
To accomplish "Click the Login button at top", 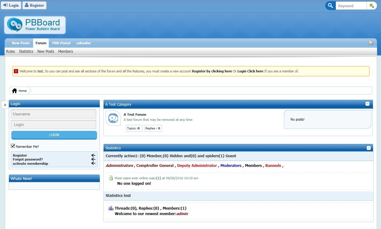I will click(x=11, y=5).
